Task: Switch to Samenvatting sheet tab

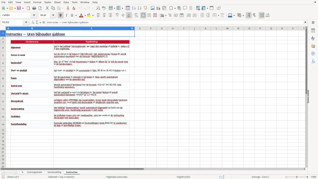Action: [x=54, y=172]
